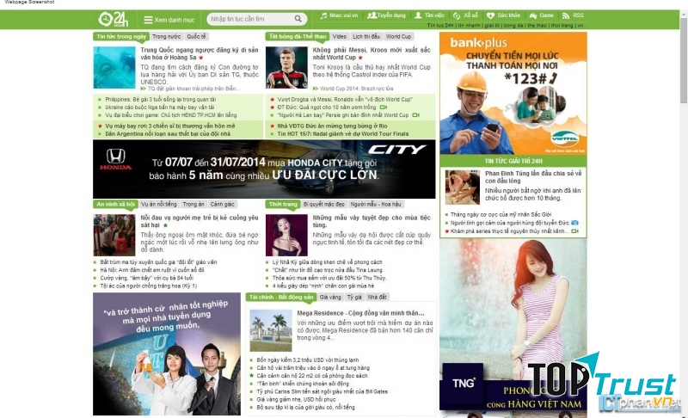
Task: Open Vụ máy bay rơi: 3 chiến sĩ link
Action: pyautogui.click(x=170, y=126)
